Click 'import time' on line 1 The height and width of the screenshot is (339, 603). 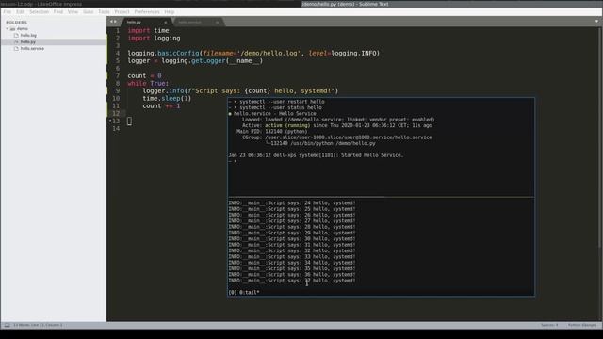148,31
